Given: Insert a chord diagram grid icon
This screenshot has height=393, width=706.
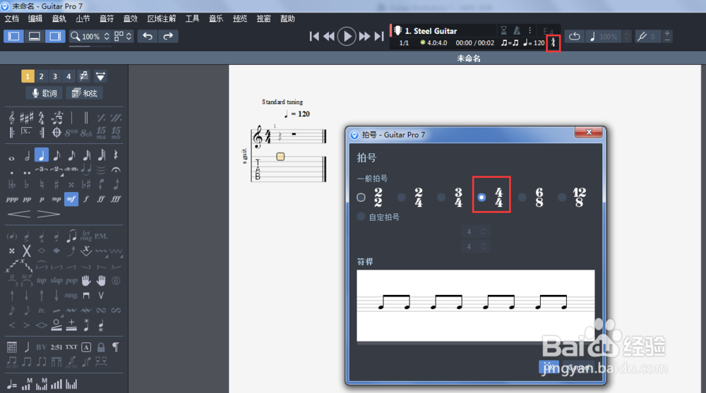Looking at the screenshot, I should click(x=12, y=347).
